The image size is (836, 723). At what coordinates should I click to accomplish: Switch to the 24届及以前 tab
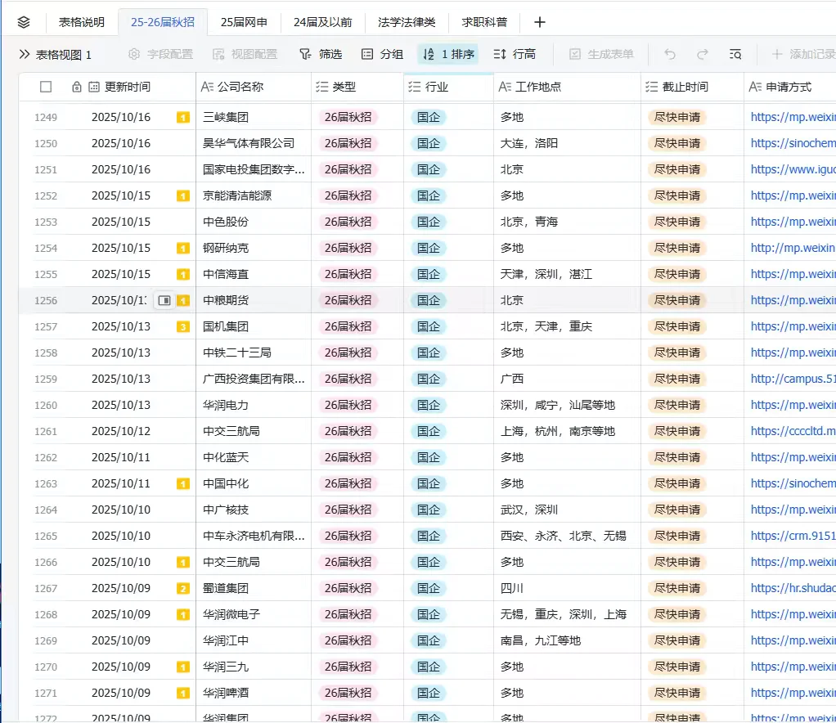(323, 22)
